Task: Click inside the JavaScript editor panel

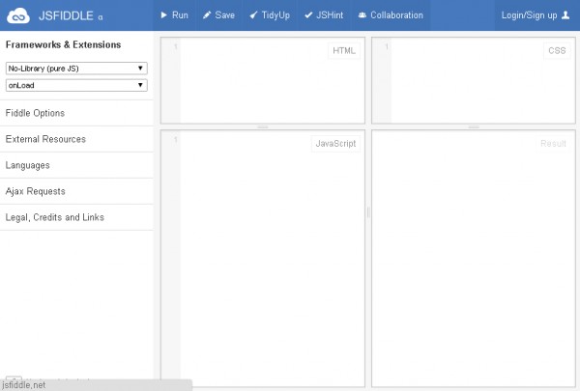Action: coord(263,259)
